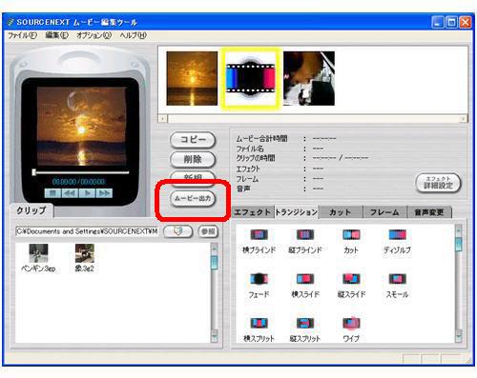Click the folder icon button beside the path

177,231
